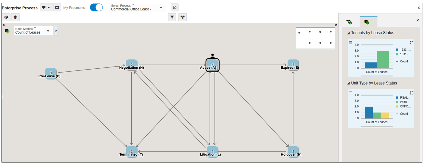Open the Tenants chart hamburger menu
The width and height of the screenshot is (423, 164).
click(350, 43)
